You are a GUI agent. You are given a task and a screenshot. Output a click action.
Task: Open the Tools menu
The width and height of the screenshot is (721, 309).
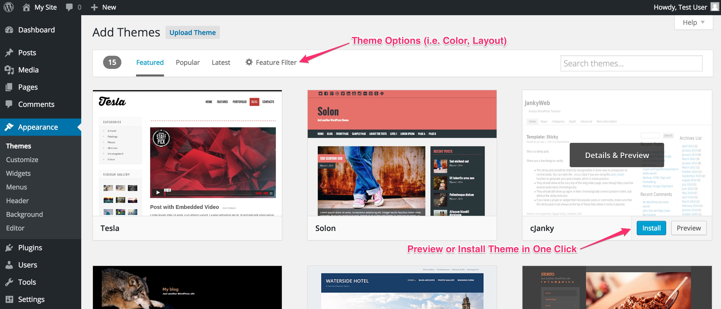point(41,282)
